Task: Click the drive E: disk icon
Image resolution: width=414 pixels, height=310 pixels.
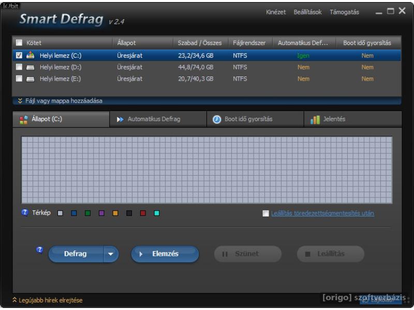Action: (31, 79)
